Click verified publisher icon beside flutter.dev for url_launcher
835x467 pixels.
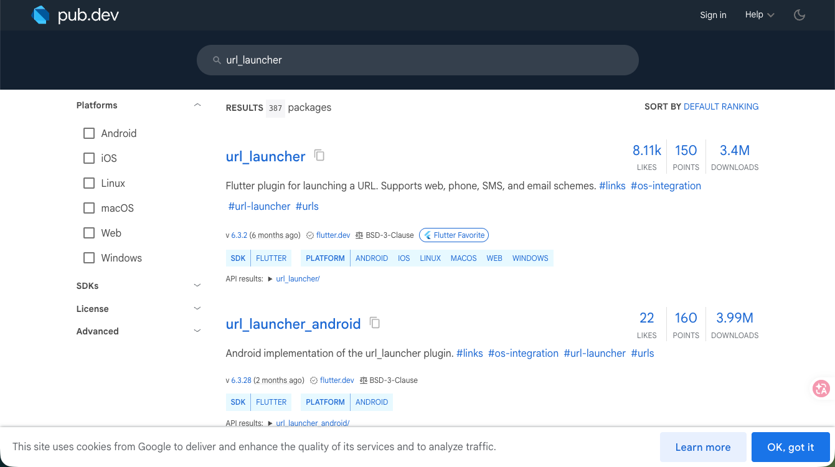click(x=310, y=235)
